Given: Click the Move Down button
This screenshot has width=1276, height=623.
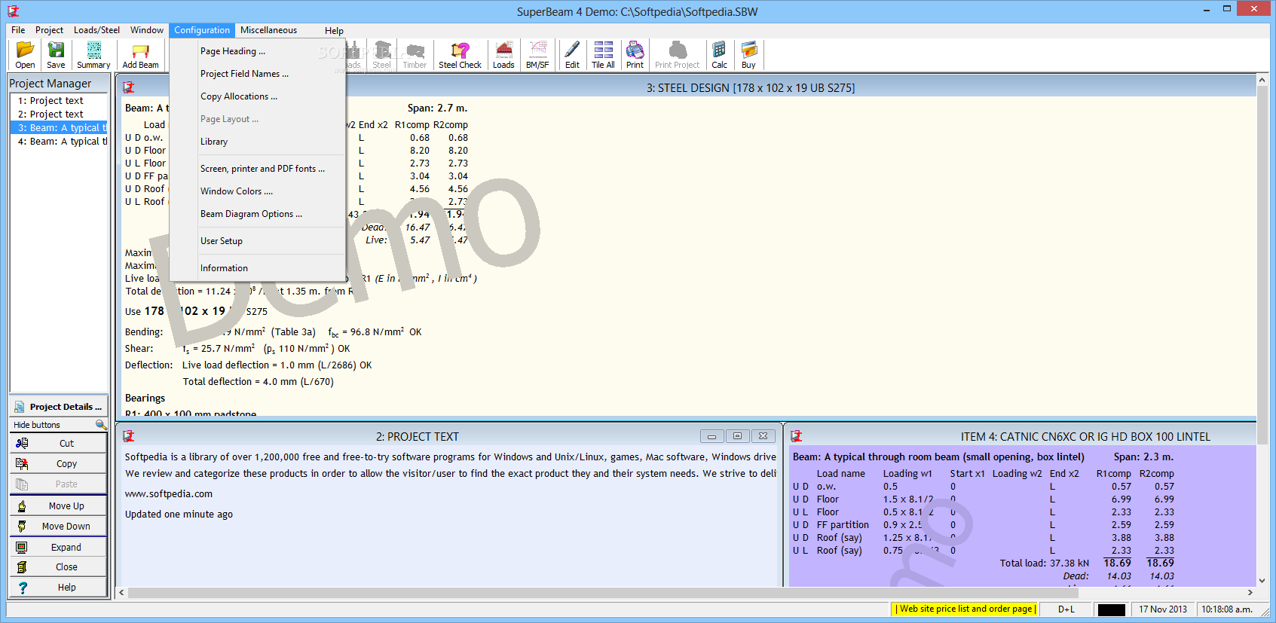Looking at the screenshot, I should (59, 527).
